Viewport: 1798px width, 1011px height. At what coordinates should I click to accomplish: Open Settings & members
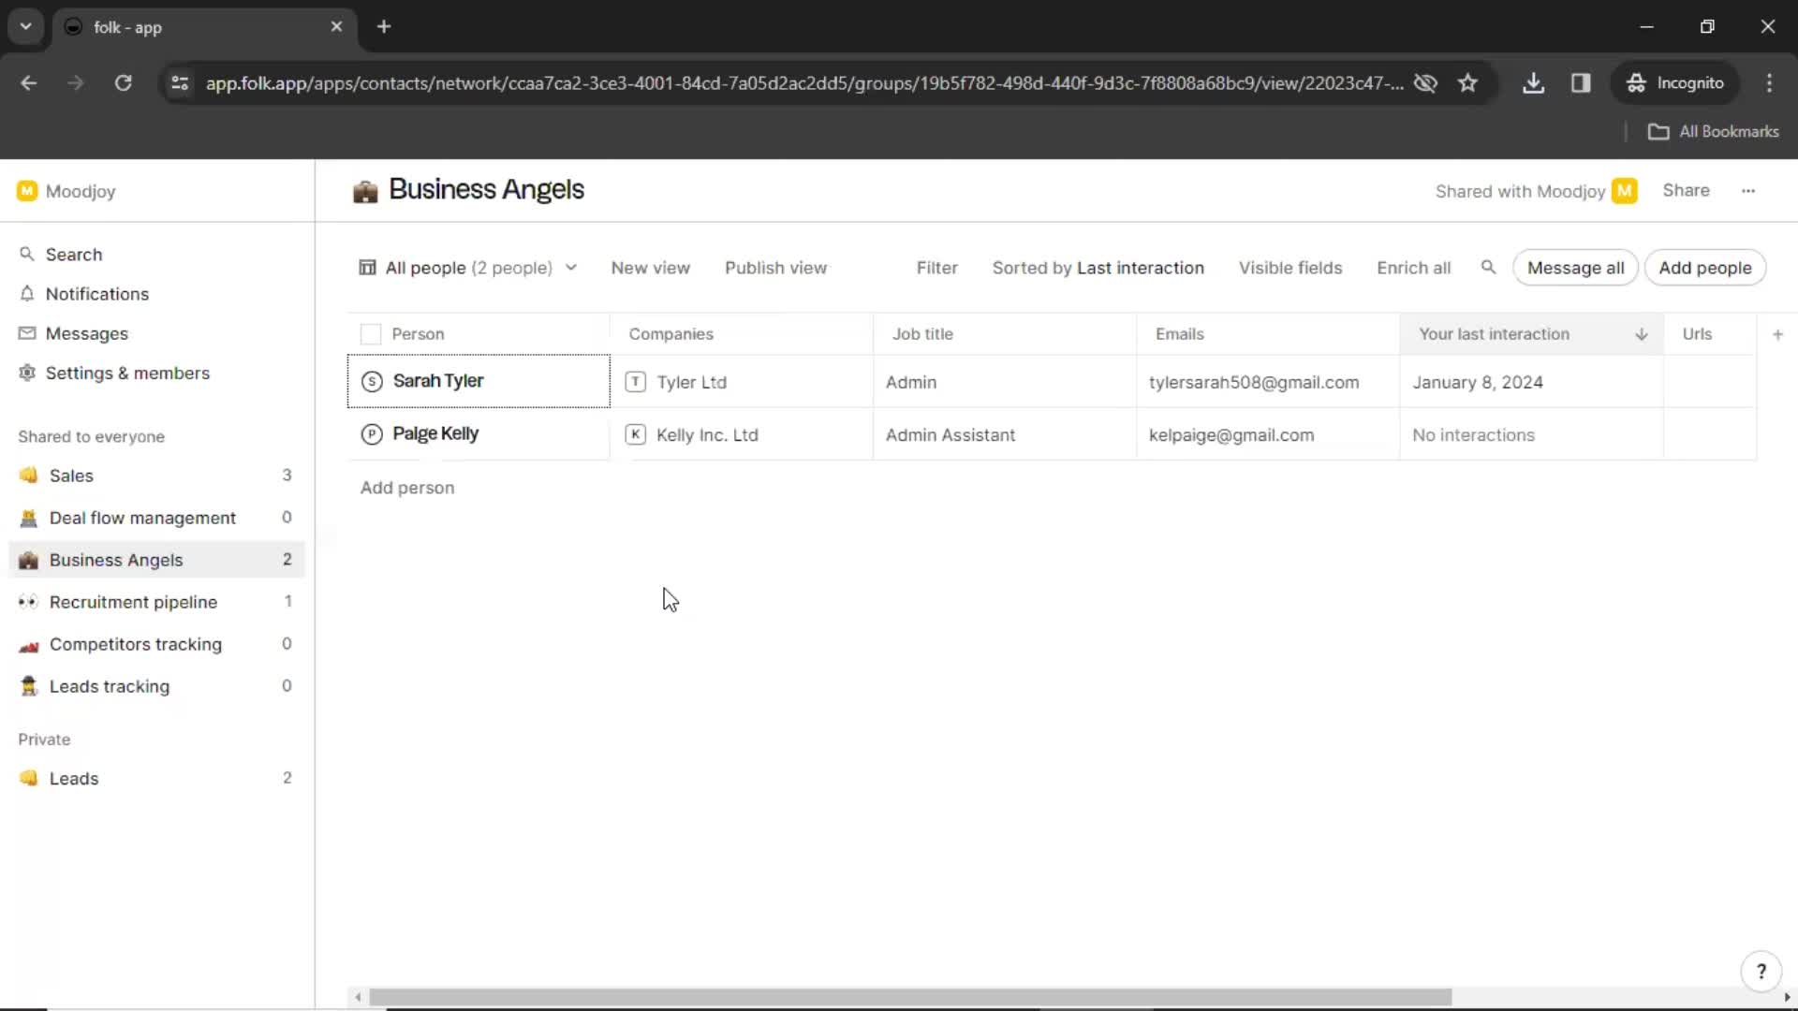[127, 373]
